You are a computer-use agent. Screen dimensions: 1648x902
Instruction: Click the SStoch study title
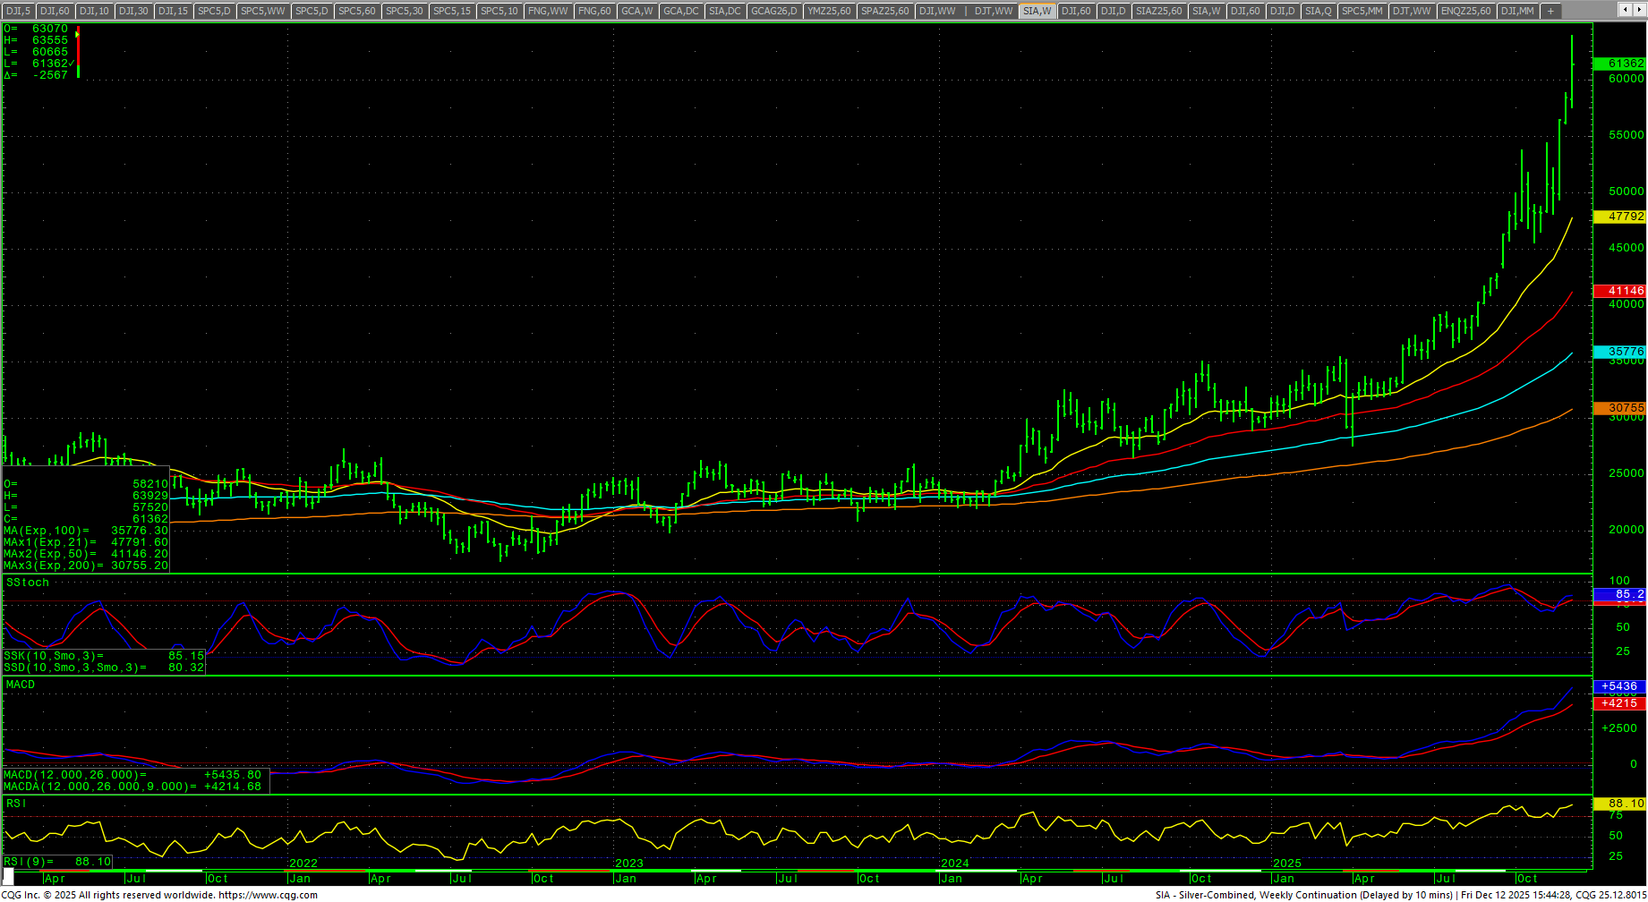pos(28,583)
